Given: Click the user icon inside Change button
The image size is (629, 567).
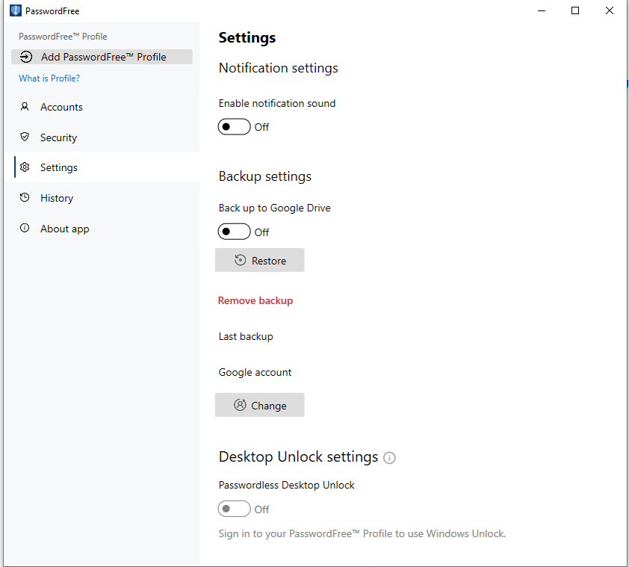Looking at the screenshot, I should click(240, 406).
